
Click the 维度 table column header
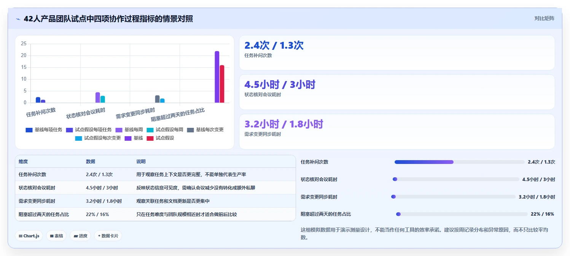click(x=23, y=162)
